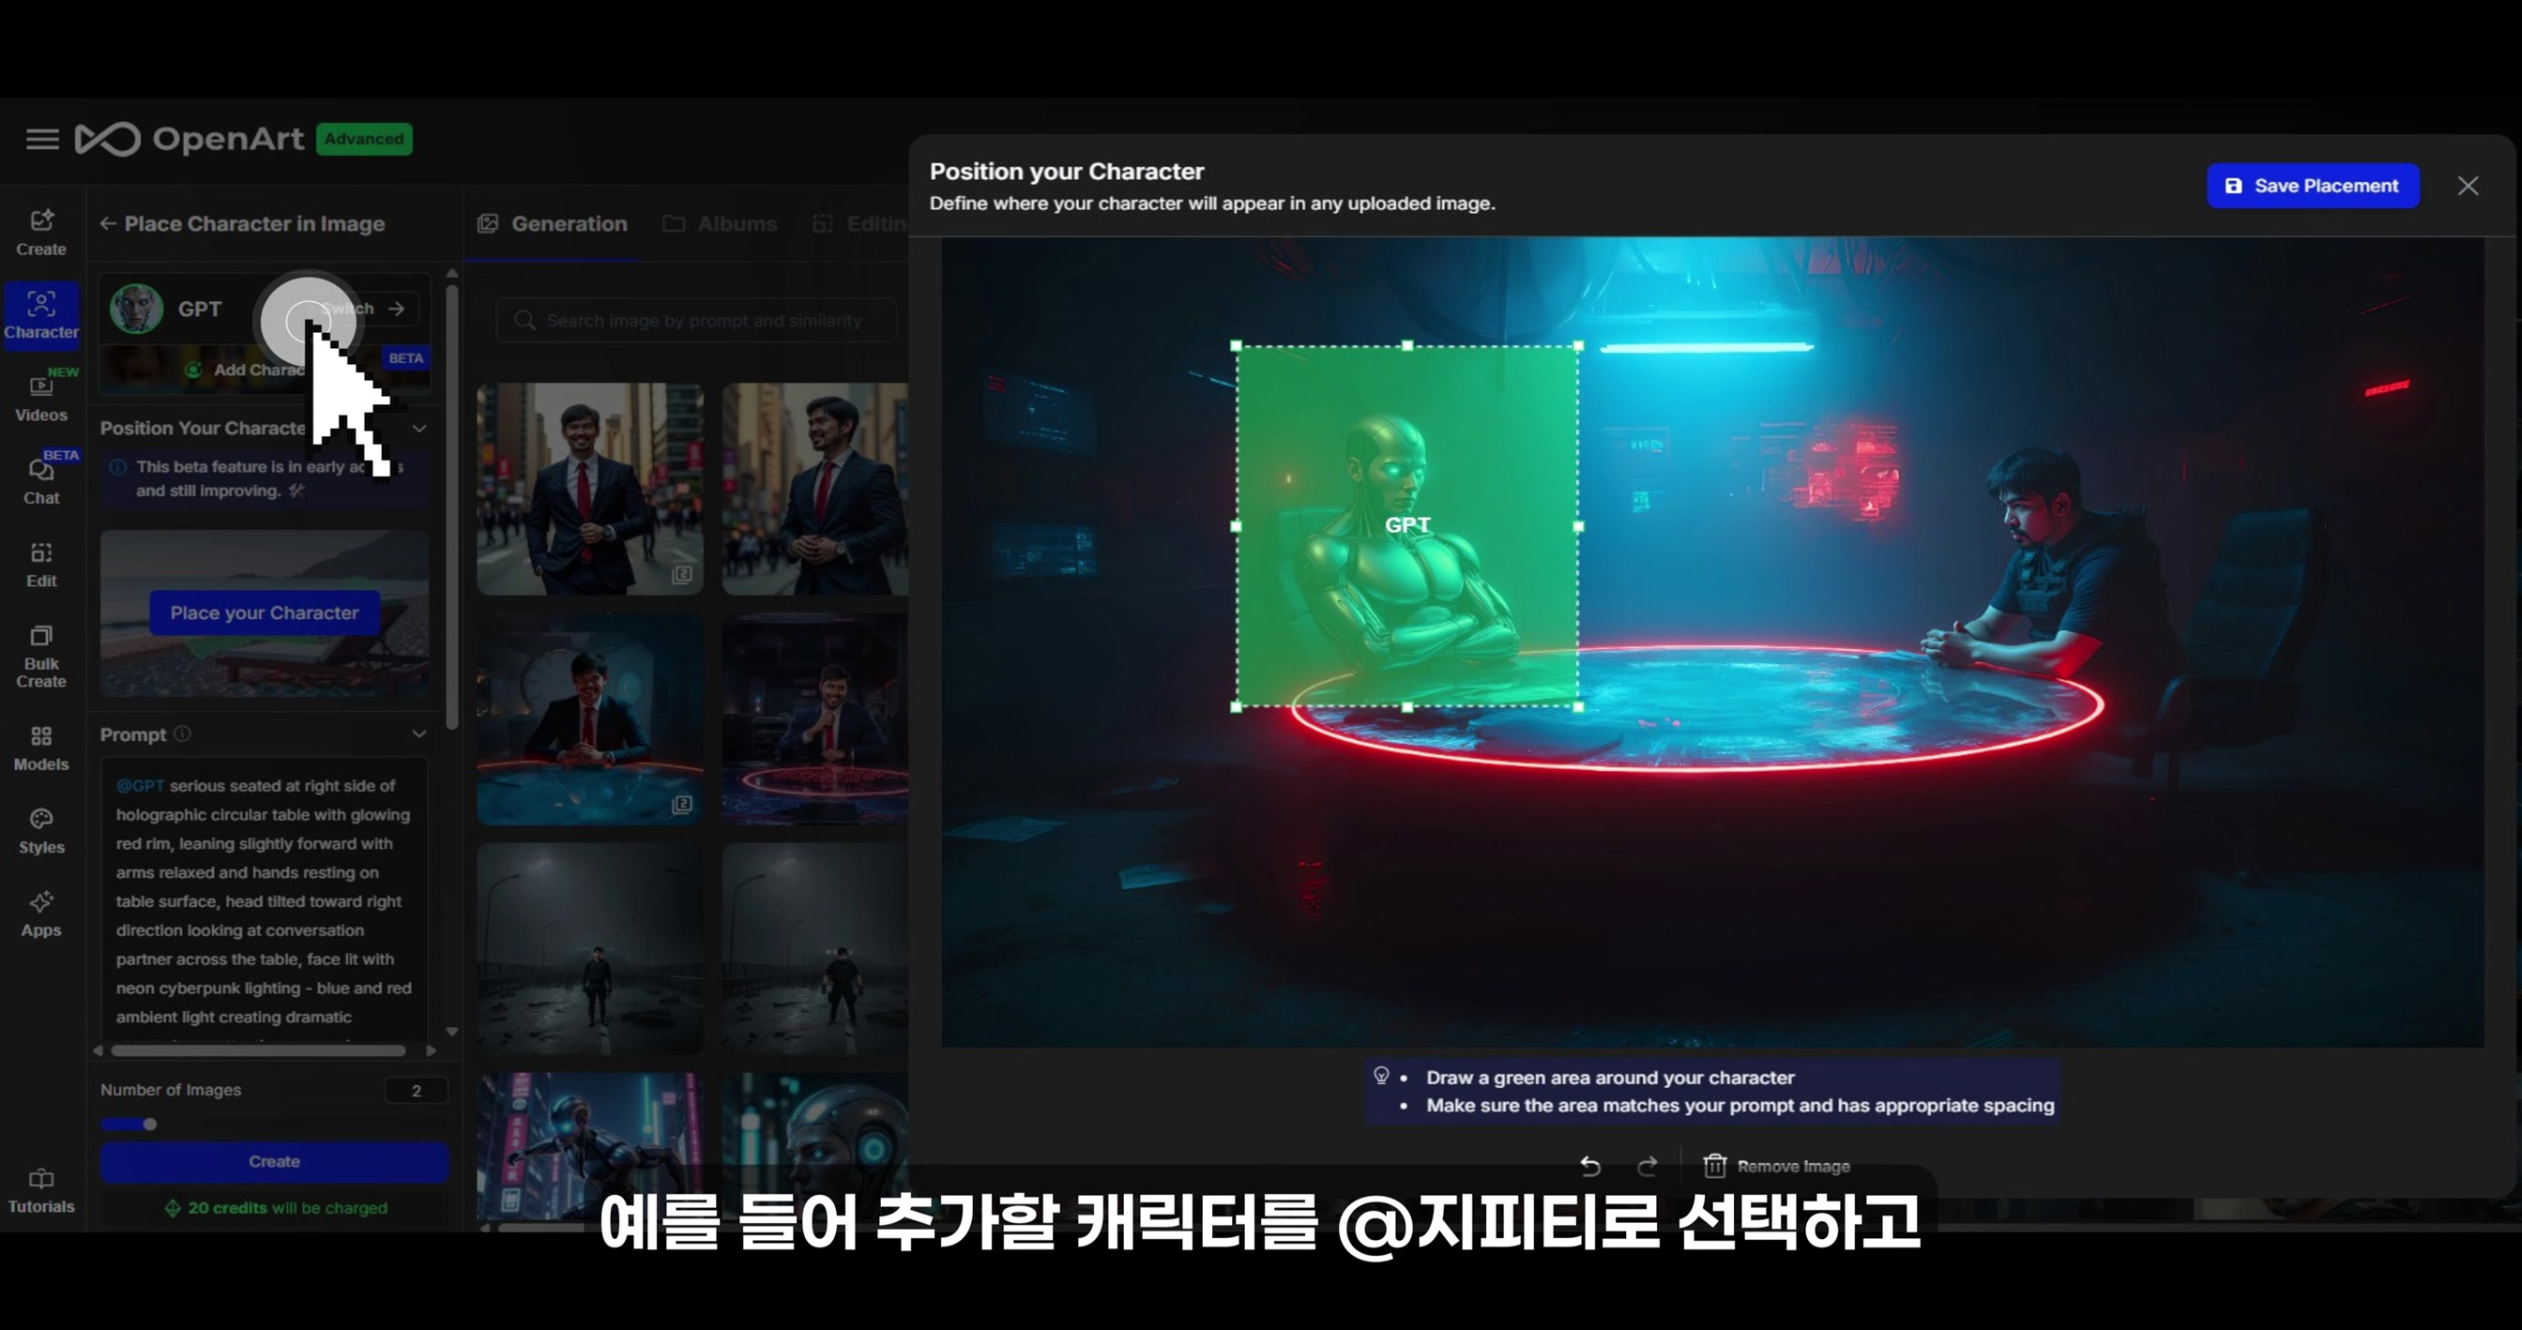This screenshot has height=1330, width=2522.
Task: Click the prompt text area
Action: [265, 900]
